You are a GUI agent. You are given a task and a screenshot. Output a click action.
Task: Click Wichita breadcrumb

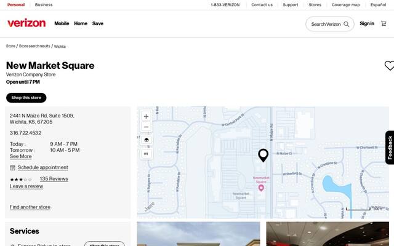pyautogui.click(x=60, y=47)
